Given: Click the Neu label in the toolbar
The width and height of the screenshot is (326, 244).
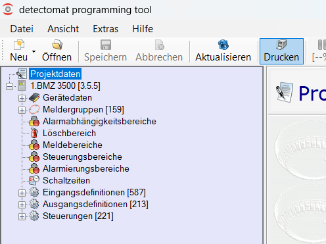Looking at the screenshot, I should tap(19, 57).
